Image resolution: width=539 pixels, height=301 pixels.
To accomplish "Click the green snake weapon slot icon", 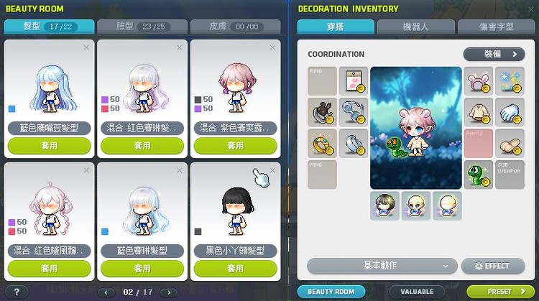I will [478, 175].
